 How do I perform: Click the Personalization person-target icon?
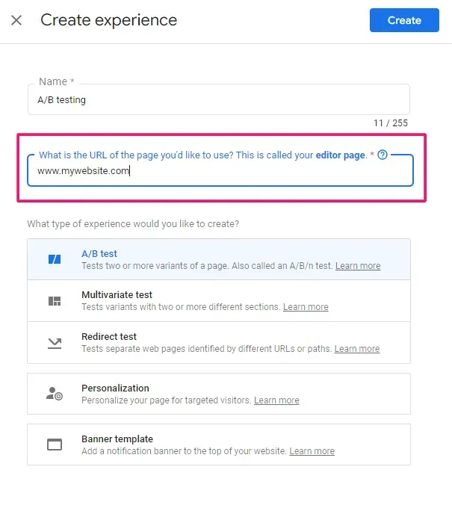click(x=55, y=394)
